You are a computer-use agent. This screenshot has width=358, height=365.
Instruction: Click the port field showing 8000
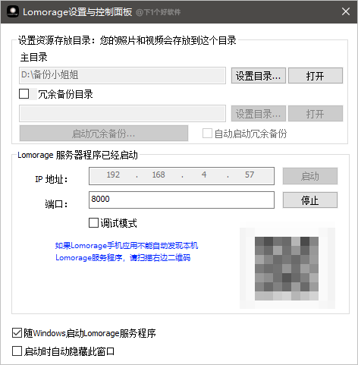pos(181,200)
